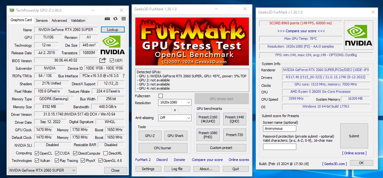Screen dimensions: 383x178
Task: Run the Preset:2160 (4K/UHD) benchmark
Action: coord(208,119)
